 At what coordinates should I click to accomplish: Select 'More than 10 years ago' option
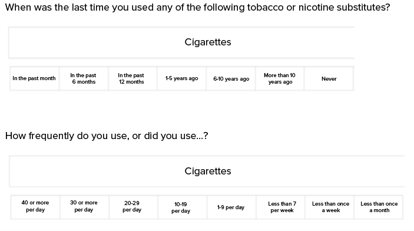pos(280,78)
